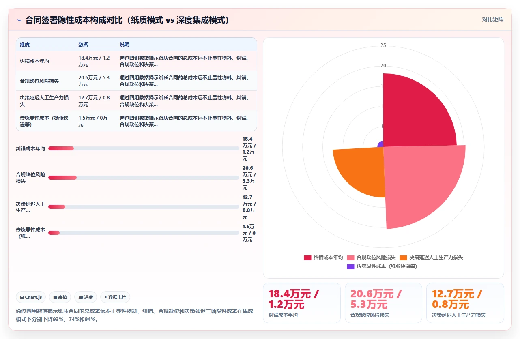This screenshot has width=520, height=339.
Task: Open the 决策延迟人工生产力损失 data card
Action: click(465, 303)
